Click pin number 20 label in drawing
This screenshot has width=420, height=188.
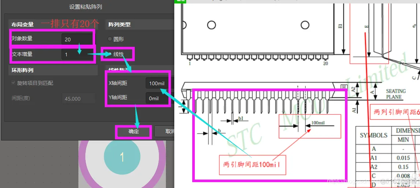325,63
